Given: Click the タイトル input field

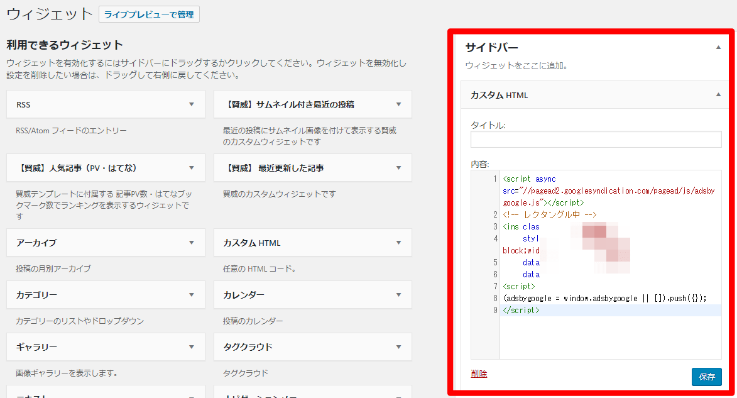Looking at the screenshot, I should (596, 139).
